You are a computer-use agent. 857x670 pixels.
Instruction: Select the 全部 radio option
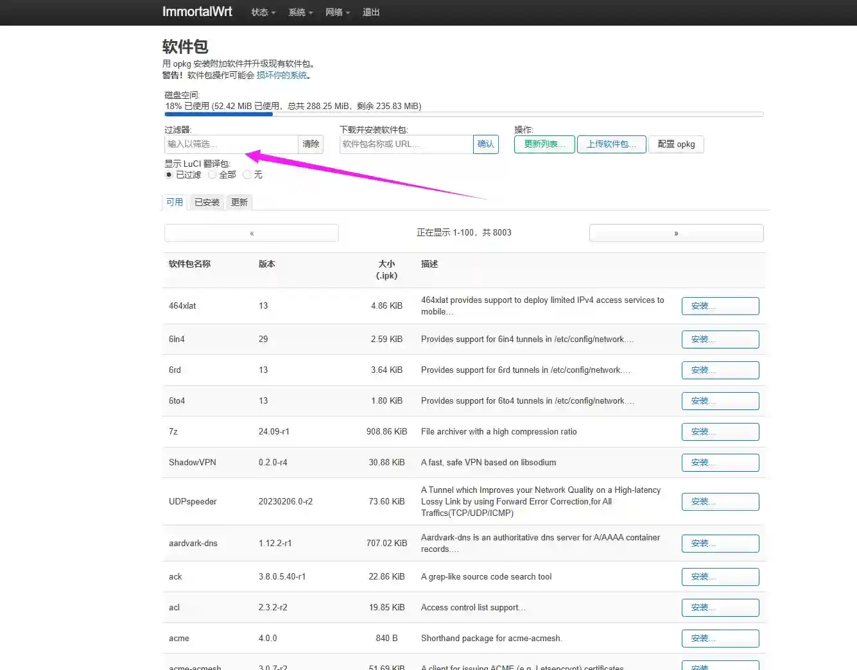pyautogui.click(x=212, y=174)
